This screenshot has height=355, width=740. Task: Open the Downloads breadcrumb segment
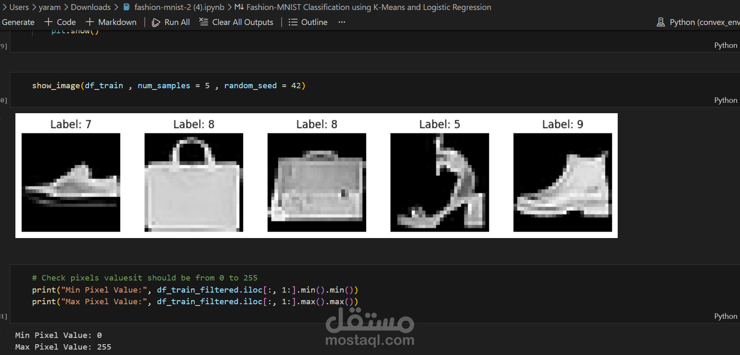(91, 7)
